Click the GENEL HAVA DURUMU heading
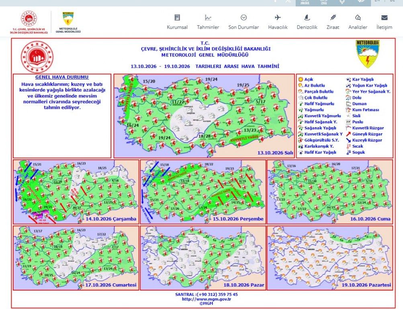 (62, 77)
